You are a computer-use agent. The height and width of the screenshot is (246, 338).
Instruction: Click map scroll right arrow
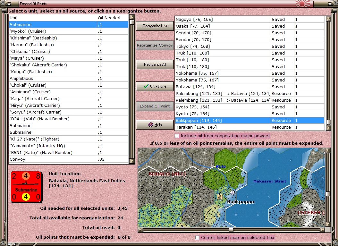[323, 230]
